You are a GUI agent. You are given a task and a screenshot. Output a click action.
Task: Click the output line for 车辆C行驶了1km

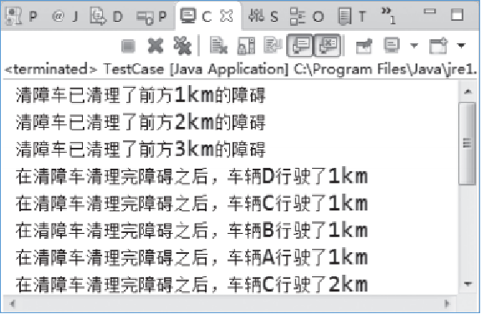[x=192, y=204]
